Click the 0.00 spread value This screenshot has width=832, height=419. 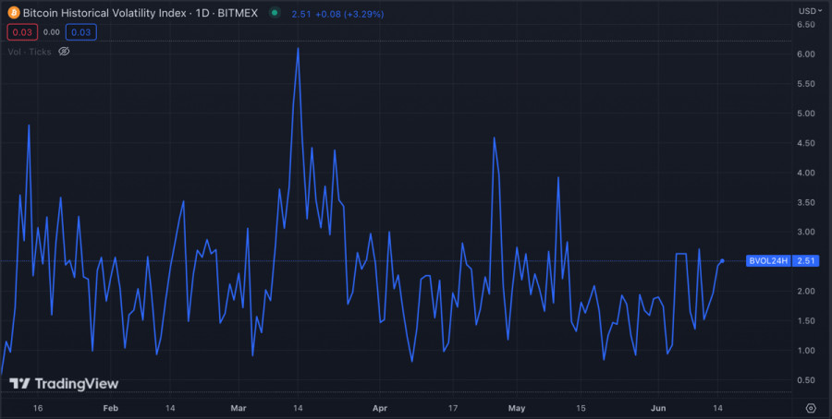click(52, 32)
